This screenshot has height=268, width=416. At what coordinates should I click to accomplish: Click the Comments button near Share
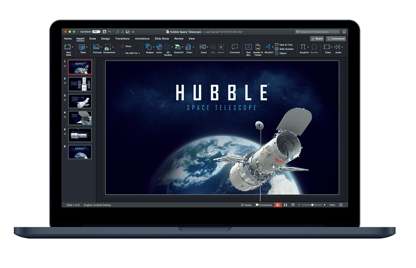coord(336,39)
